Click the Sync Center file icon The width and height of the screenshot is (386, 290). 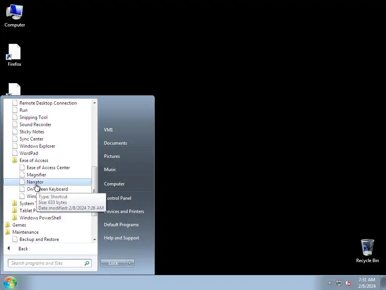[x=15, y=139]
